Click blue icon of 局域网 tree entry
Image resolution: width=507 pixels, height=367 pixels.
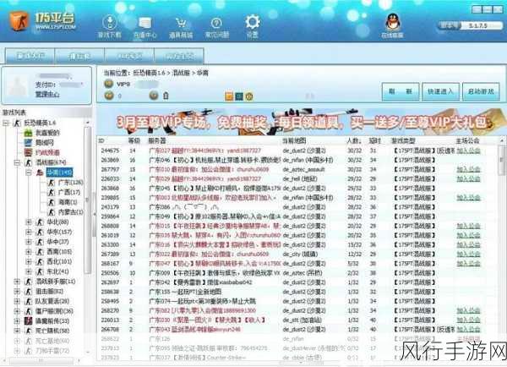[29, 142]
